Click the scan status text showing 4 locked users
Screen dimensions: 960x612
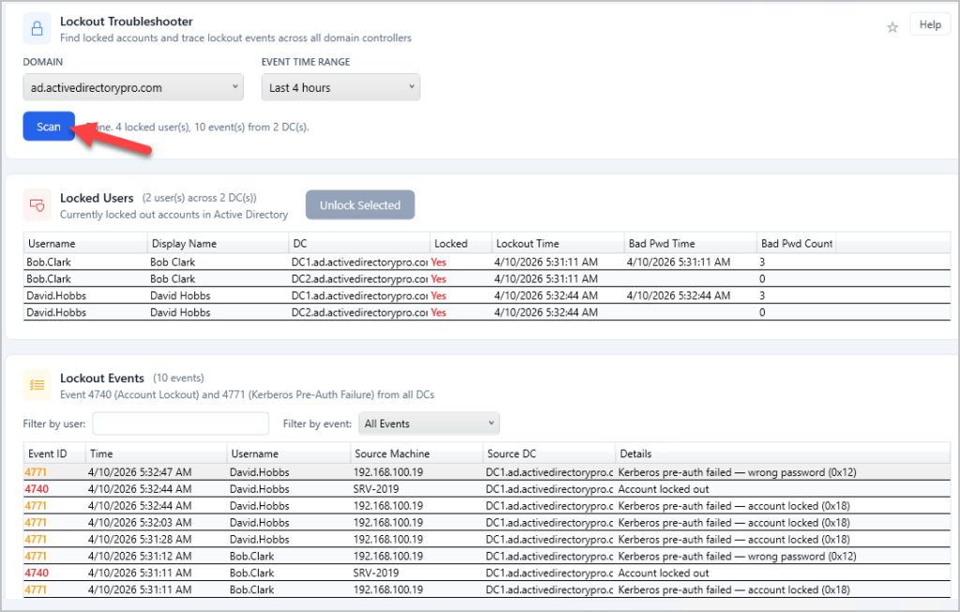[x=197, y=127]
